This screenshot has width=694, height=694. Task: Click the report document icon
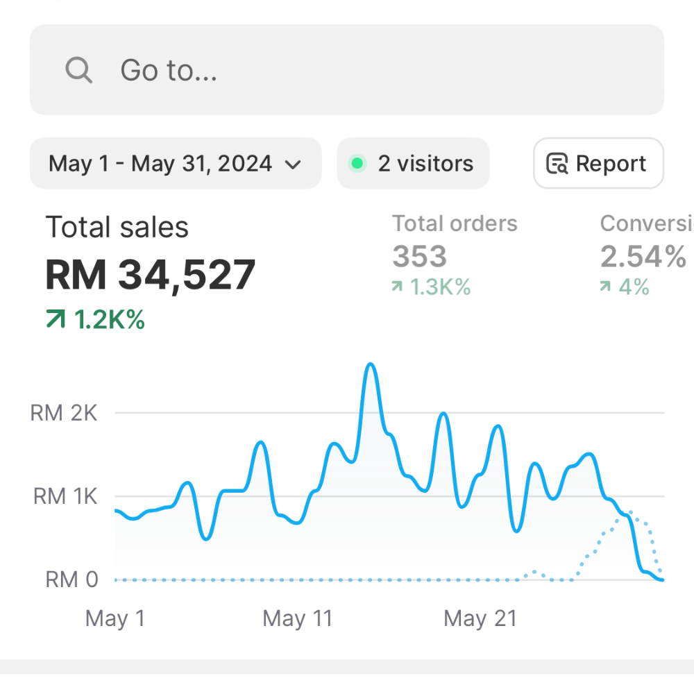pos(557,164)
